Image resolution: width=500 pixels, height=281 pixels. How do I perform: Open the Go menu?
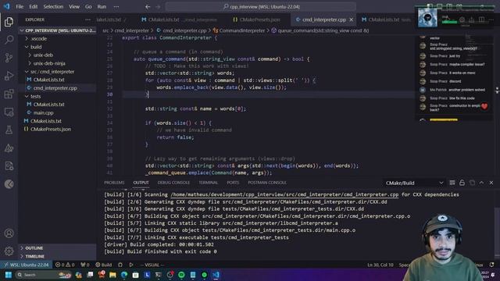[88, 7]
